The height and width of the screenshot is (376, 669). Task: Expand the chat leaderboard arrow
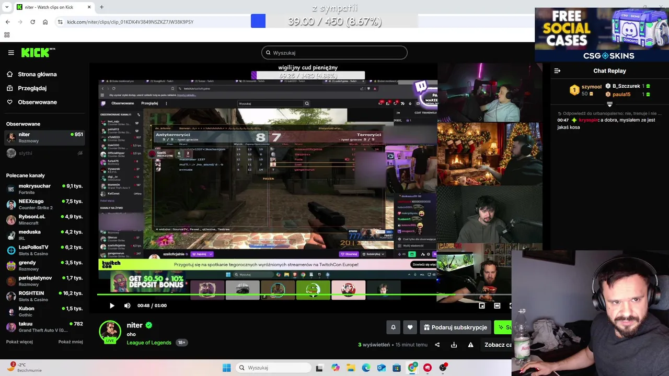point(609,104)
